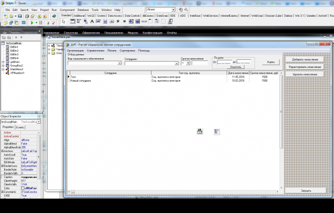Click the Color property swatch in Object Inspector
Image resolution: width=334 pixels, height=213 pixels.
coord(23,188)
